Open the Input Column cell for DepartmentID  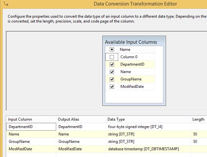(31, 127)
